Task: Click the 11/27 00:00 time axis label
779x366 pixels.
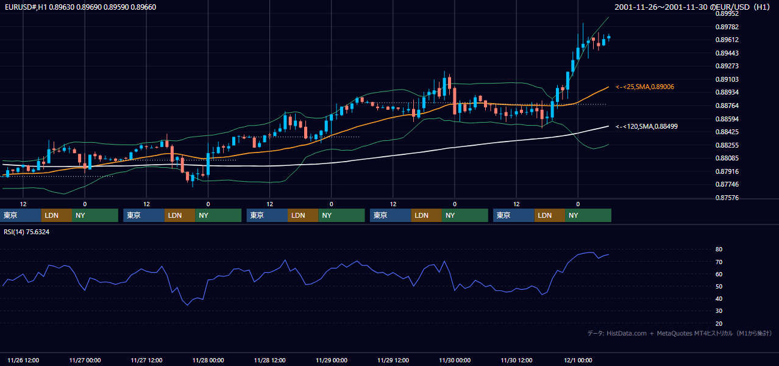Action: (x=85, y=361)
